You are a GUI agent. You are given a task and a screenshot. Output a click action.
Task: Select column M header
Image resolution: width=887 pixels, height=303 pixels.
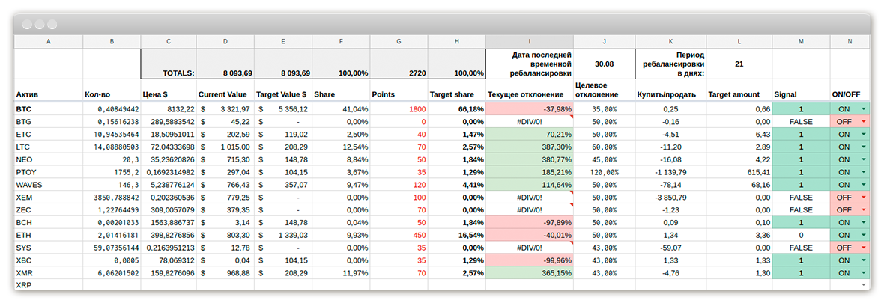(801, 42)
